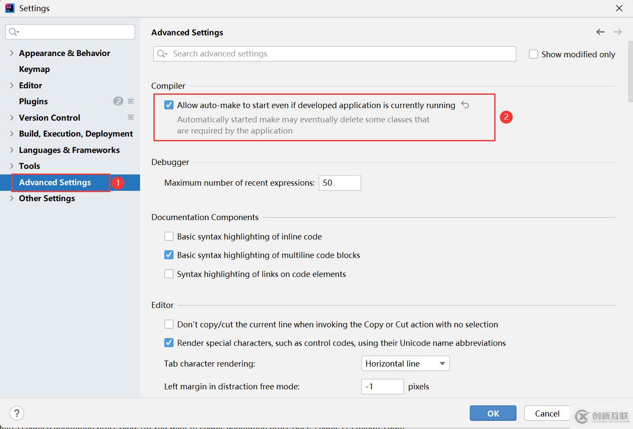Click the Maximum number of recent expressions field
The height and width of the screenshot is (429, 633).
pyautogui.click(x=340, y=183)
